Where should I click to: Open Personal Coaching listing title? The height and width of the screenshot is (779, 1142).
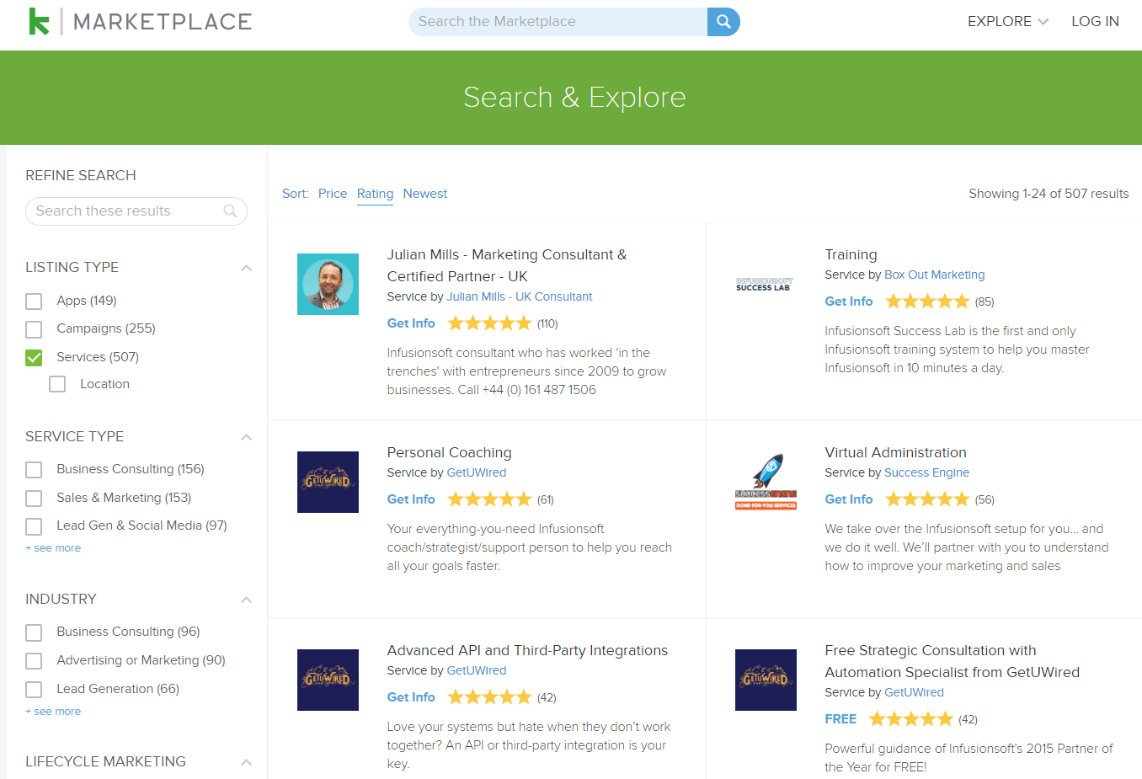449,452
